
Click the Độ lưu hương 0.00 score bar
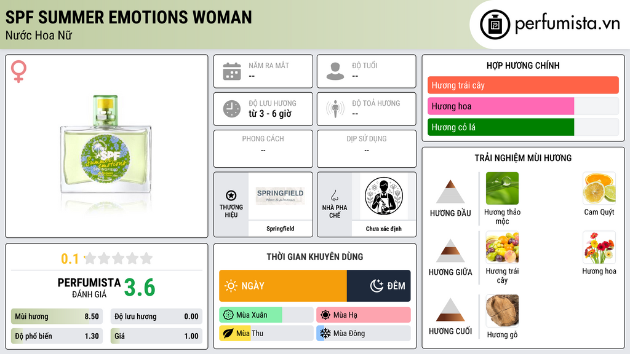[x=156, y=317]
